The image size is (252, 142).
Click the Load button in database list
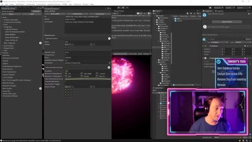pyautogui.click(x=31, y=14)
